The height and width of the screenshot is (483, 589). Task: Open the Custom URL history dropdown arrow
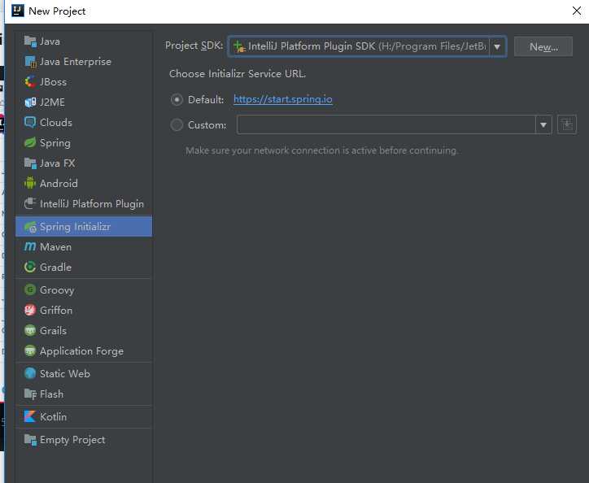(543, 124)
